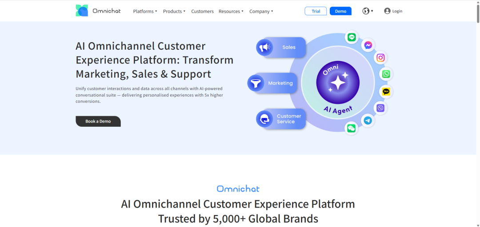Open the language selector dropdown arrow
This screenshot has width=480, height=227.
[372, 11]
